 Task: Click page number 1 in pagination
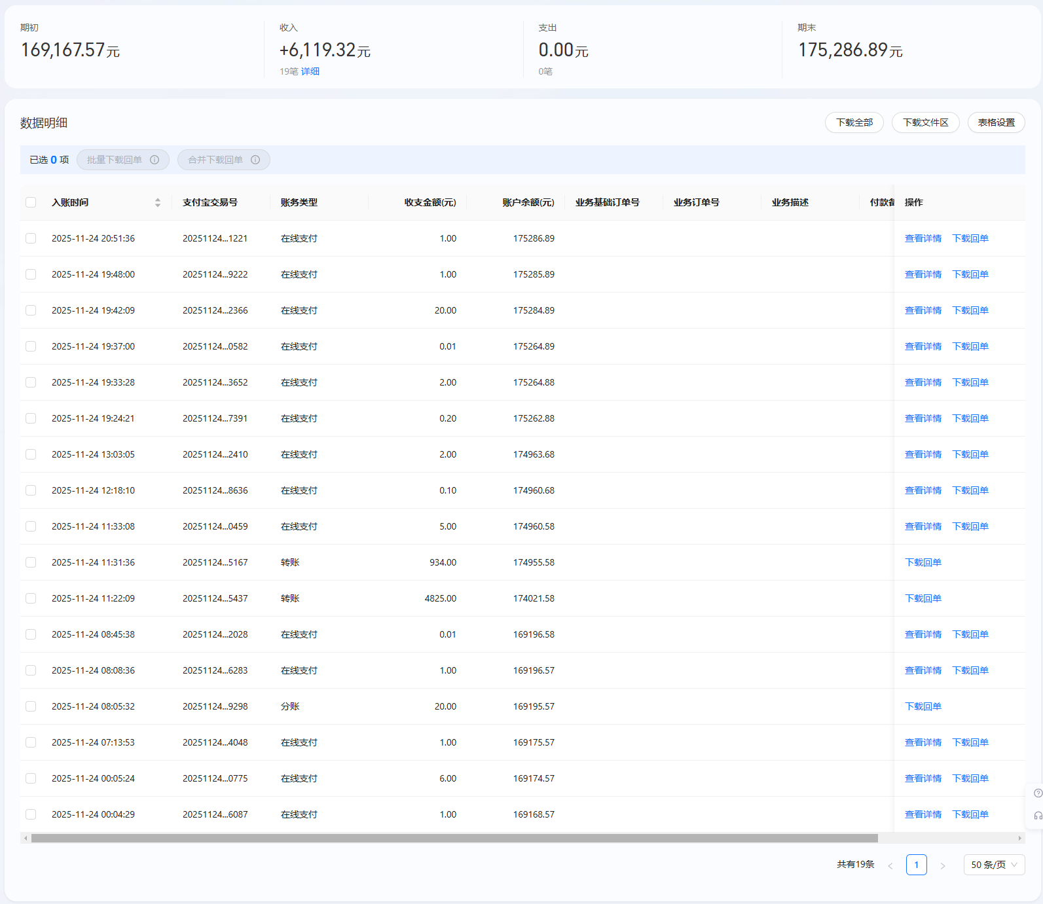tap(916, 865)
